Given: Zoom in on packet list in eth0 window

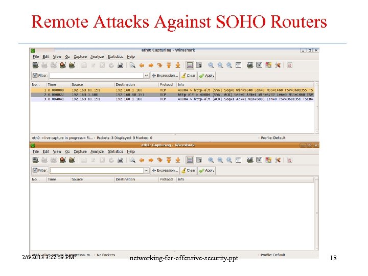Looking at the screenshot, I should pos(211,65).
